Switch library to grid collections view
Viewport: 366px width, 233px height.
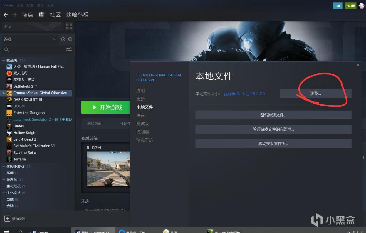click(x=69, y=26)
